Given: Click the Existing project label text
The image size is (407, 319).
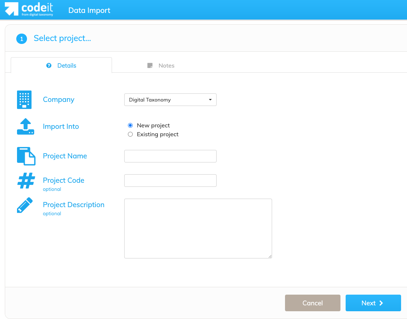Looking at the screenshot, I should 158,134.
